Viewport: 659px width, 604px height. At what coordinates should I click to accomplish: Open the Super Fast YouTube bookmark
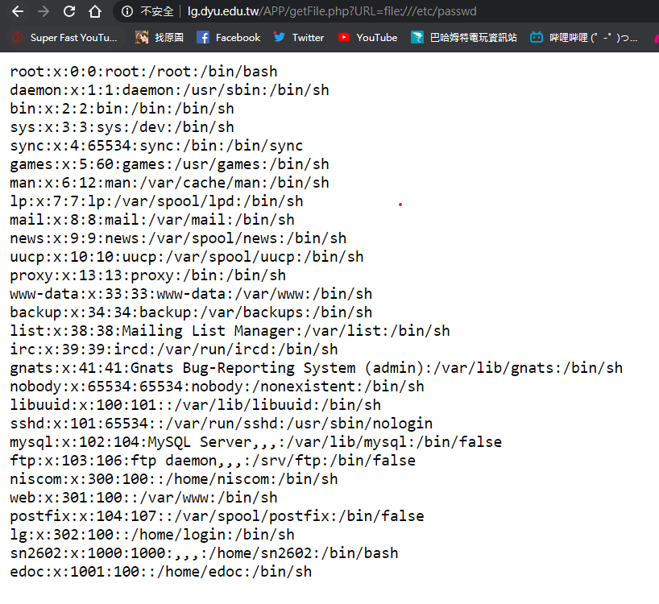64,37
